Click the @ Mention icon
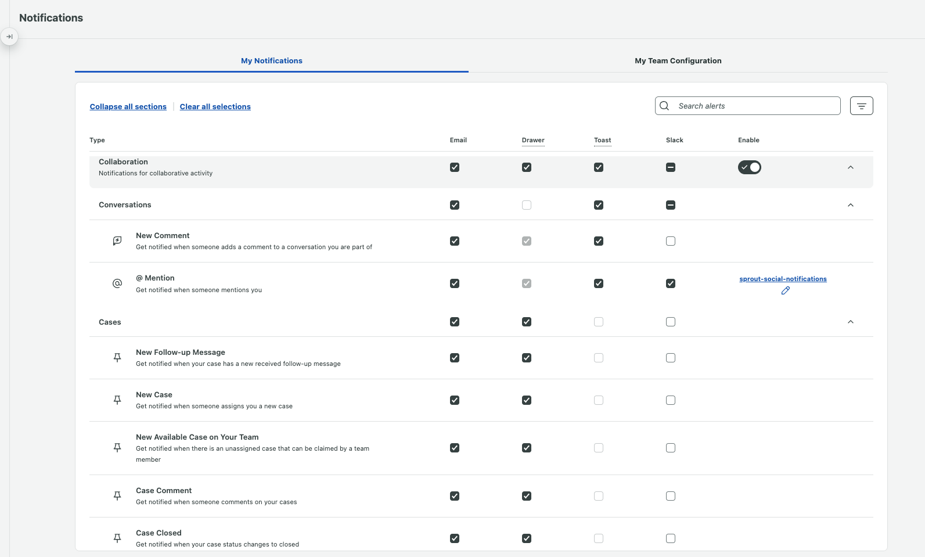This screenshot has height=557, width=925. [x=117, y=283]
